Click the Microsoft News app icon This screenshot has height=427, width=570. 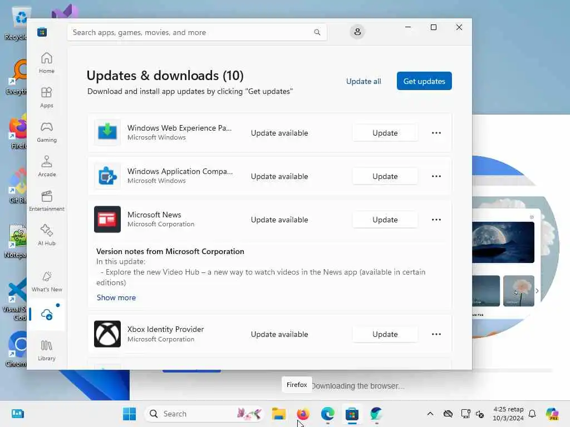(107, 219)
